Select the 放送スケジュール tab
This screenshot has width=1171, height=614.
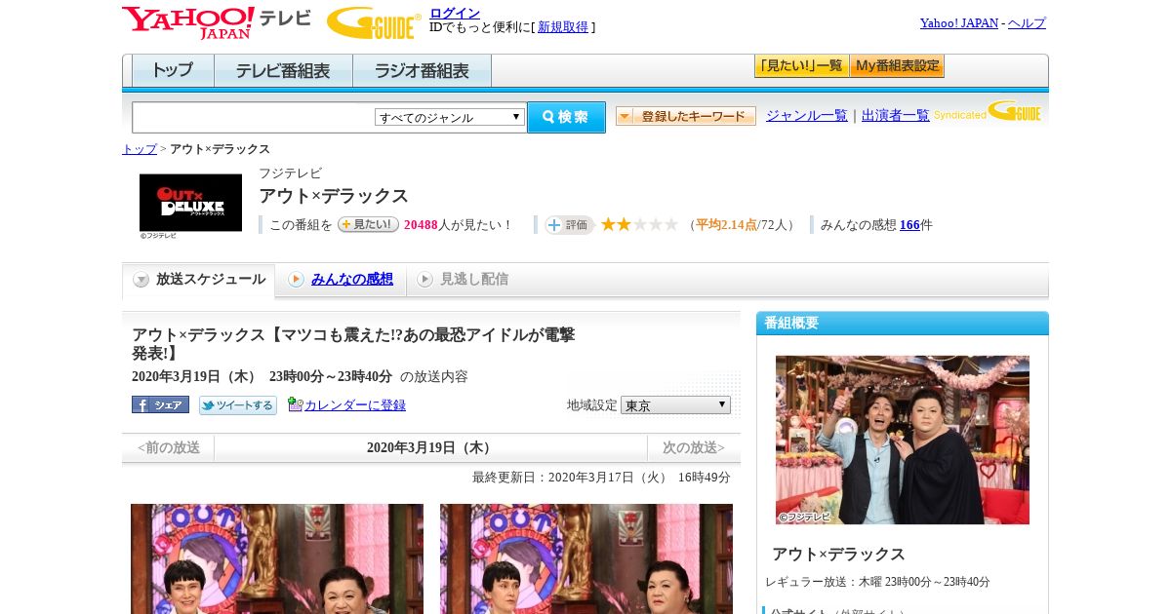(x=198, y=280)
